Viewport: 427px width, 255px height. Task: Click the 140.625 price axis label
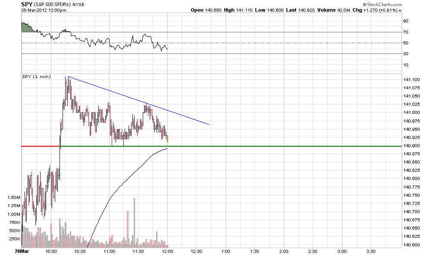click(411, 236)
